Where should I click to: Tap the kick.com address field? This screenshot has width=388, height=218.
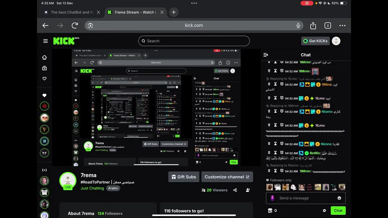(194, 25)
